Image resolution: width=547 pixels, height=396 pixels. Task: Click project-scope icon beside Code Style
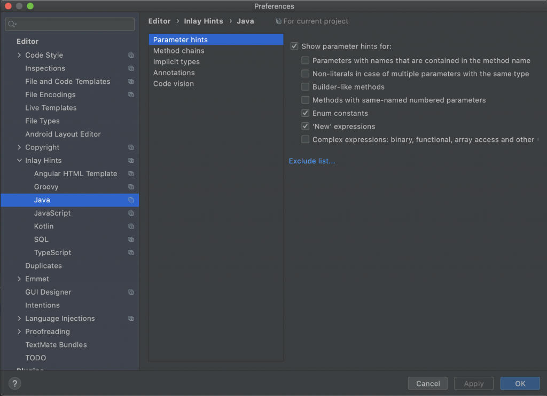[x=131, y=56]
